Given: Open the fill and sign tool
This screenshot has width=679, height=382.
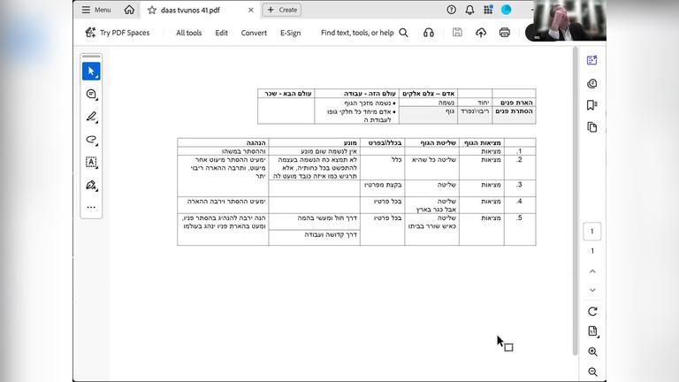Looking at the screenshot, I should (91, 186).
